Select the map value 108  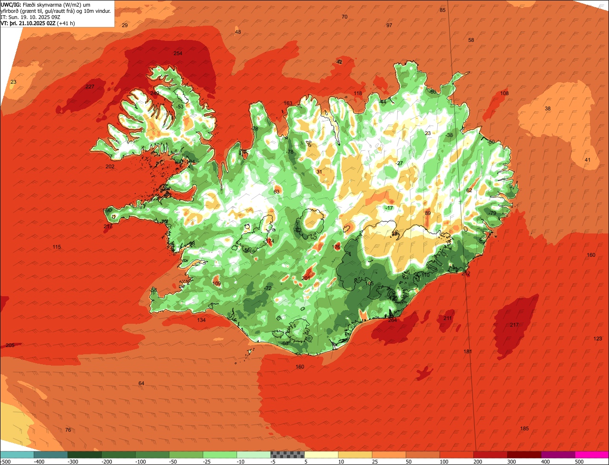click(x=504, y=93)
